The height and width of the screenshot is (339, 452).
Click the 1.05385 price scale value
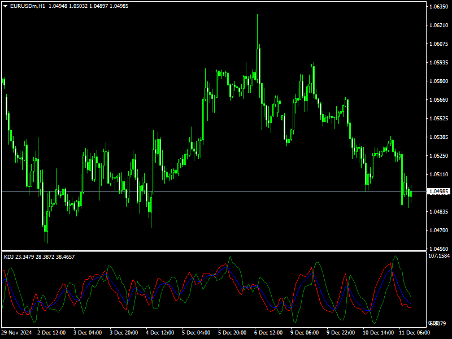[439, 137]
